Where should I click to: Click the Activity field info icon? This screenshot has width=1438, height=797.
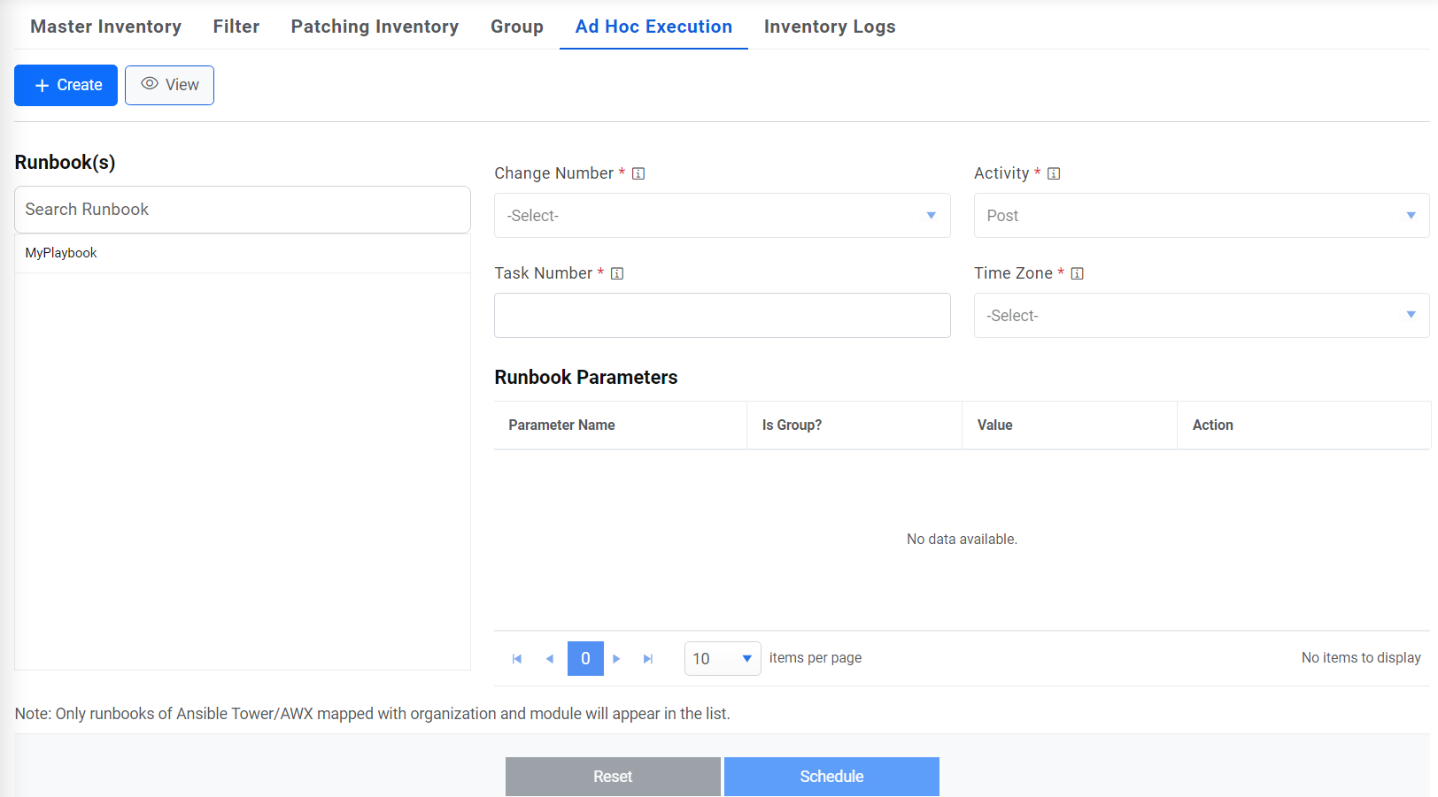(x=1054, y=173)
